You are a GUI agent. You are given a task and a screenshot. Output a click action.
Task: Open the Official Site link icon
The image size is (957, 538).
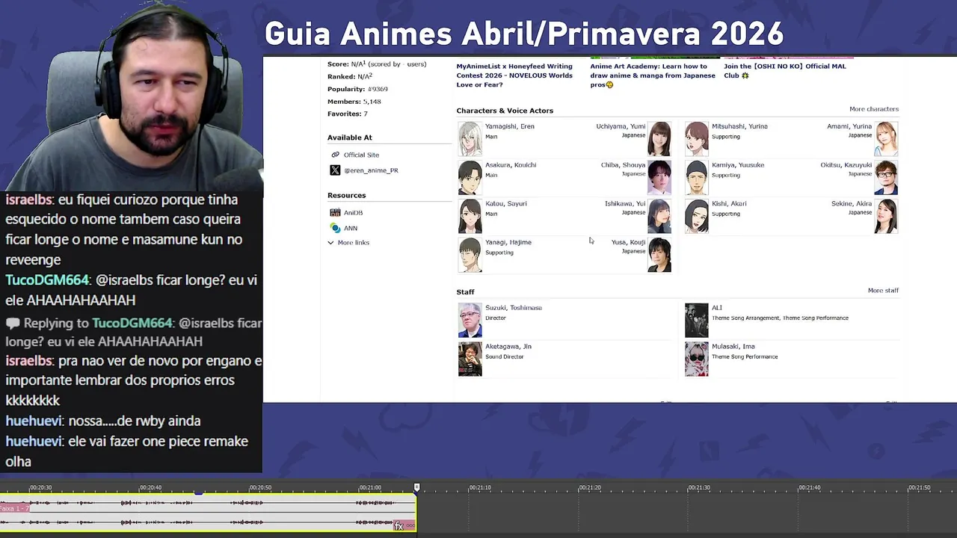(335, 155)
